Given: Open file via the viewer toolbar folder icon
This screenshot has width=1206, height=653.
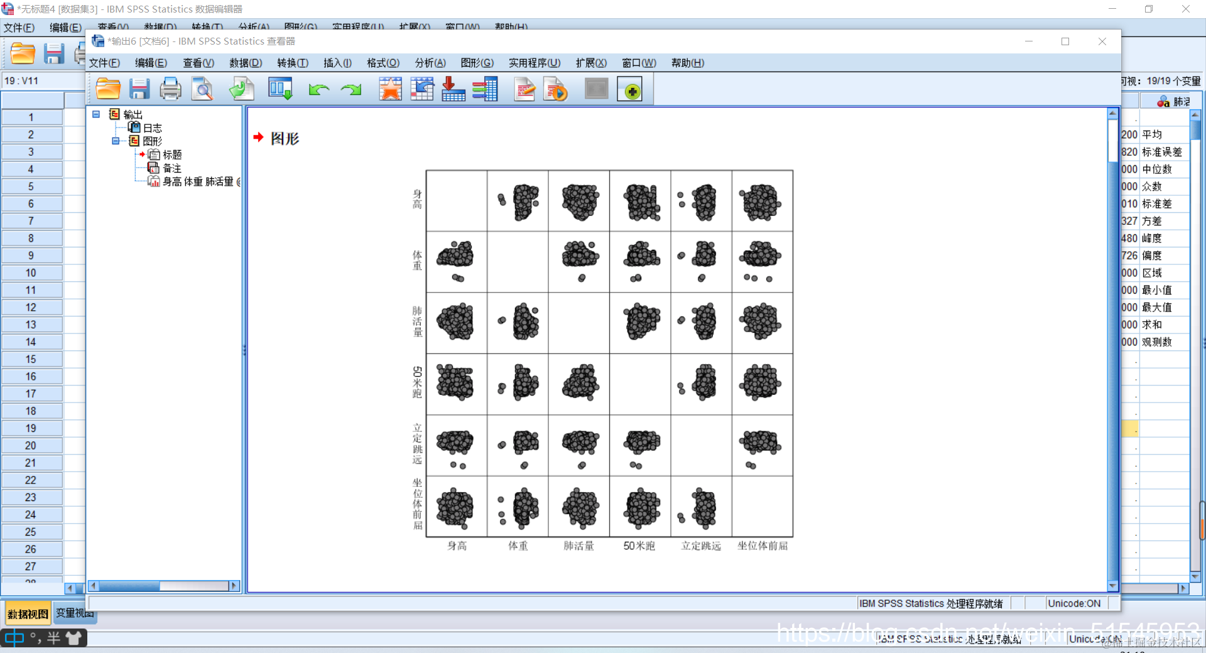Looking at the screenshot, I should 108,89.
